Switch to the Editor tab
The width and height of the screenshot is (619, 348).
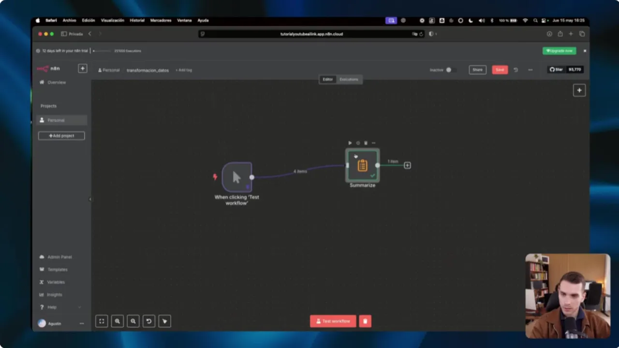click(x=328, y=79)
